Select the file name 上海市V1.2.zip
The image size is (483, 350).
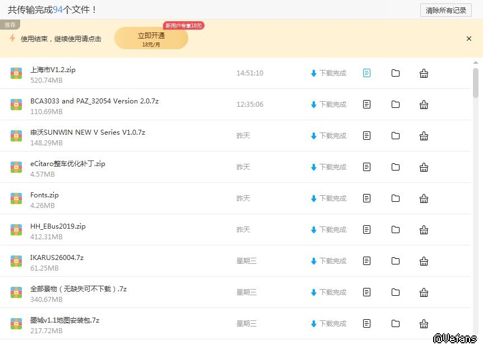pyautogui.click(x=53, y=70)
